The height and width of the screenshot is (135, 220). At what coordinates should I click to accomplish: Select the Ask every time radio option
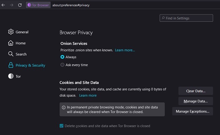tap(62, 65)
